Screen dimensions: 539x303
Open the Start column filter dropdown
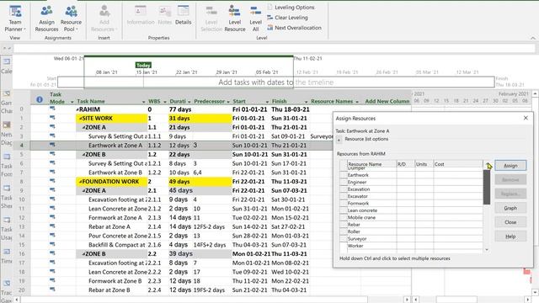pos(267,102)
